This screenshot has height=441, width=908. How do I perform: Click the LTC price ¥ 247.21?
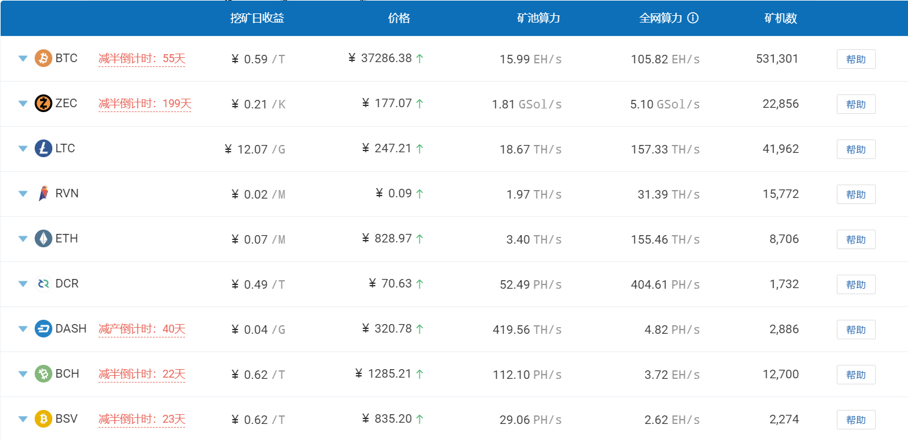[x=386, y=149]
